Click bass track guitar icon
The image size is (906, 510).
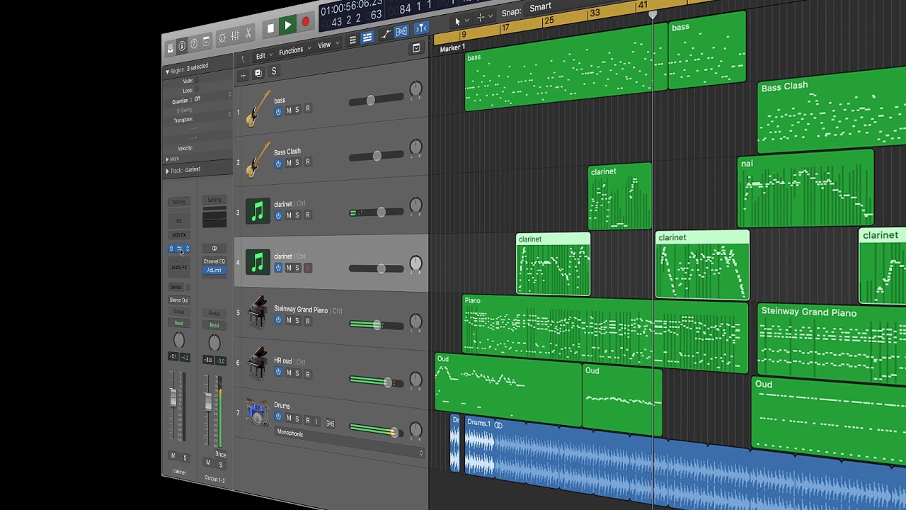click(258, 108)
